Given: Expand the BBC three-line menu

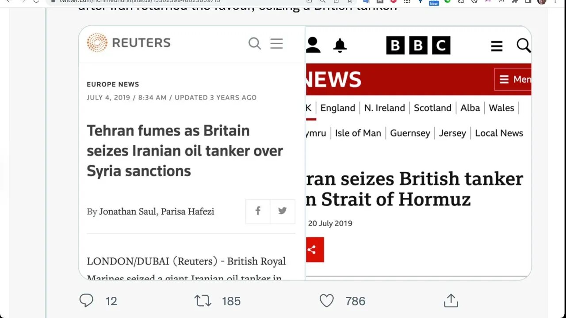Looking at the screenshot, I should tap(497, 45).
